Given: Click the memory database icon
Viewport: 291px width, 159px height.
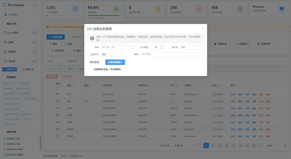Looking at the screenshot, I should [x=117, y=9].
